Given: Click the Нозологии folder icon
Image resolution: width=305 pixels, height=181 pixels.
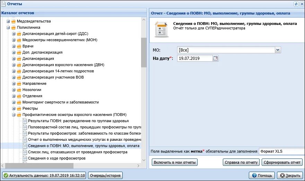Looking at the screenshot, I should point(19,90).
